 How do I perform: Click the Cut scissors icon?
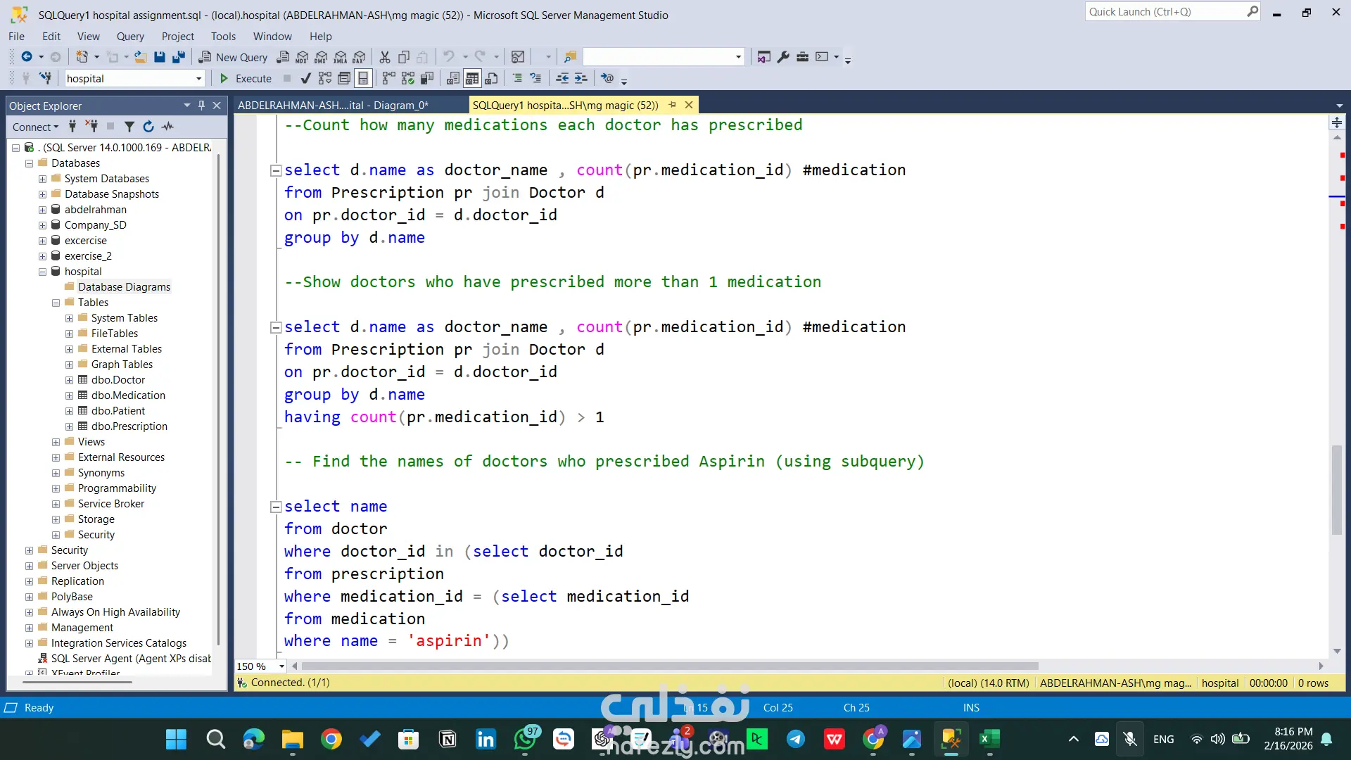(x=385, y=57)
